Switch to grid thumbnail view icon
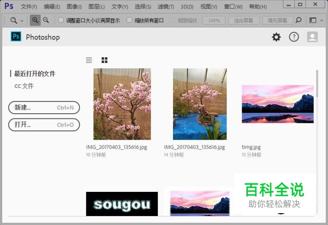The width and height of the screenshot is (328, 225). [x=104, y=60]
